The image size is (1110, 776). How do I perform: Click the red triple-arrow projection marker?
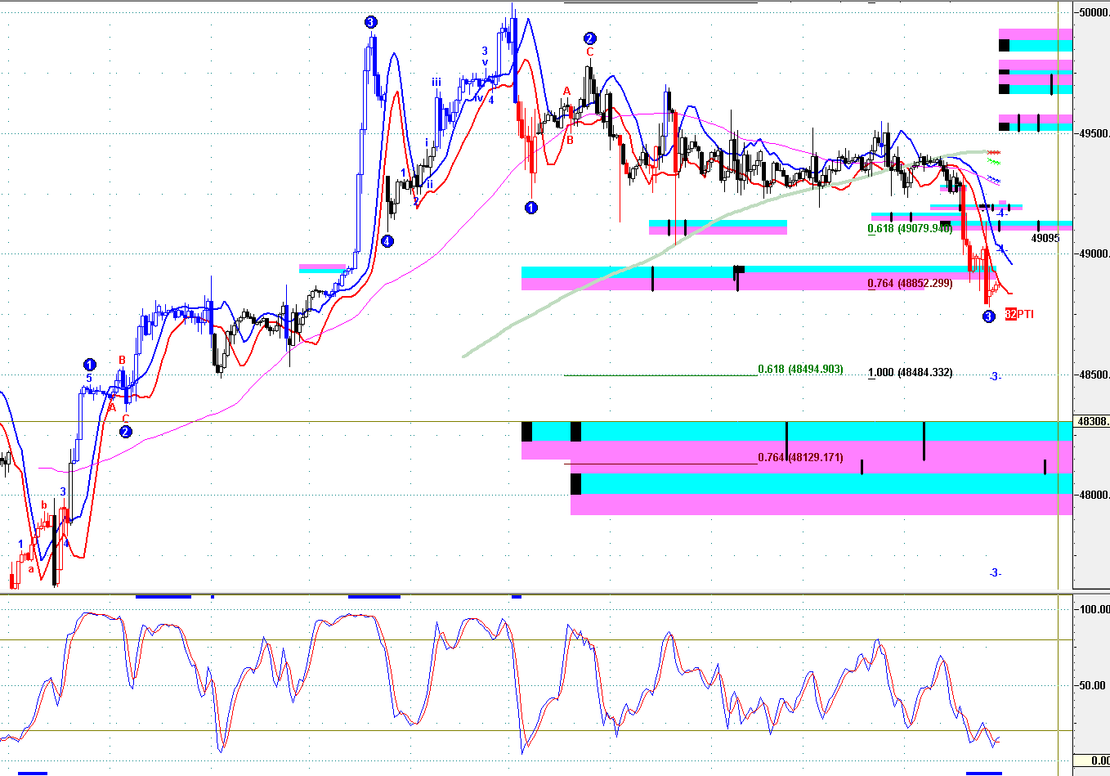(994, 153)
